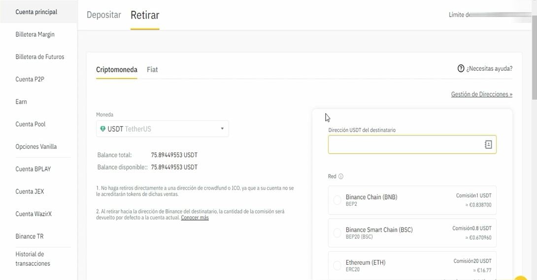
Task: Go to Billetera de Futuros
Action: point(40,57)
